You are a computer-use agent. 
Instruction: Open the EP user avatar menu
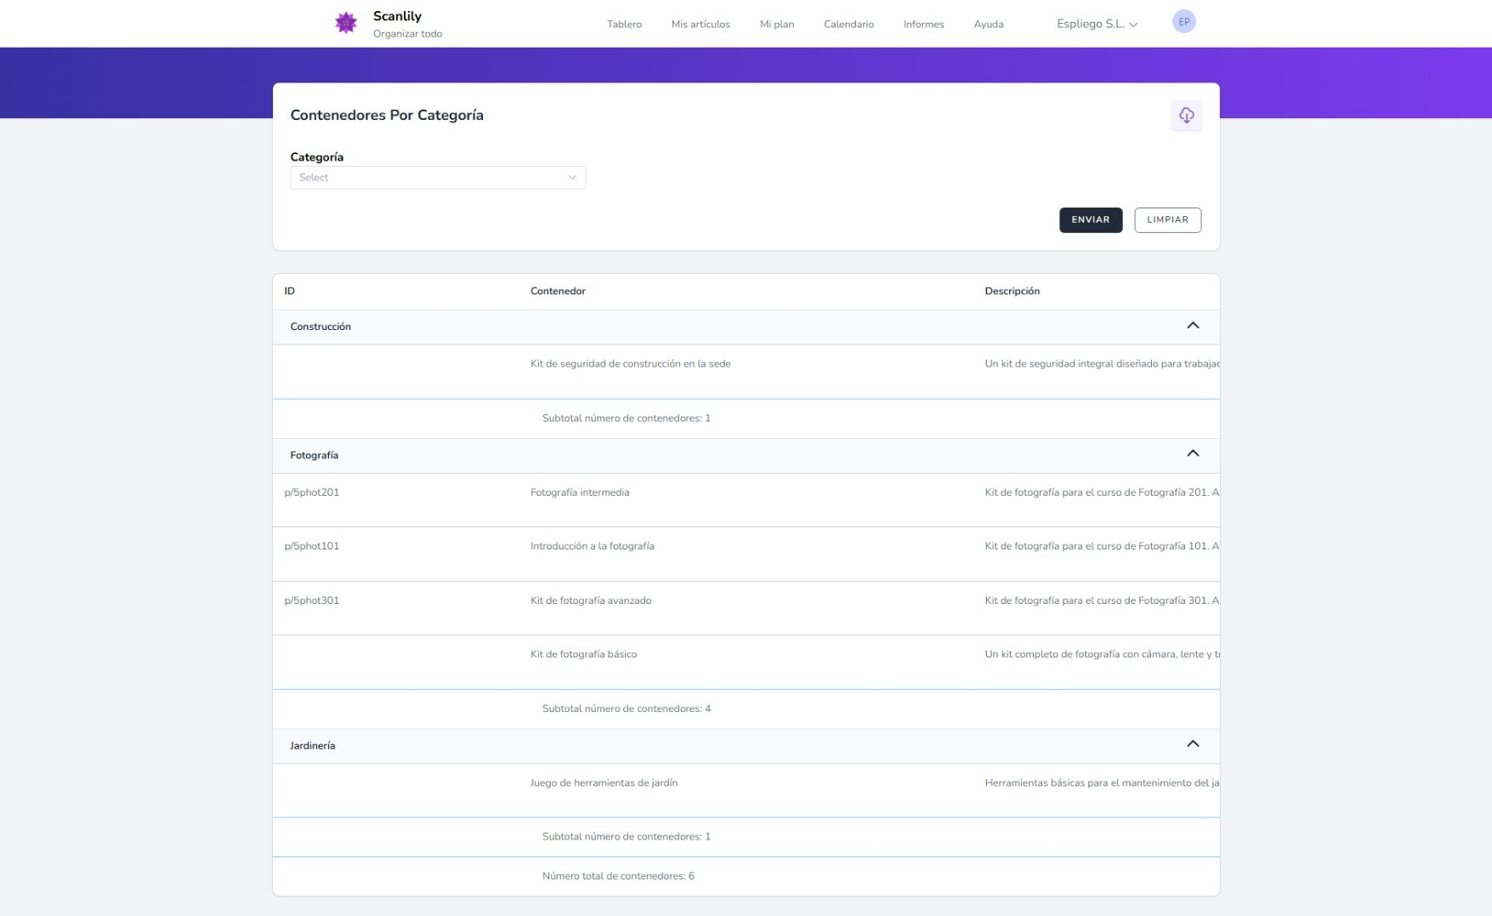coord(1183,22)
